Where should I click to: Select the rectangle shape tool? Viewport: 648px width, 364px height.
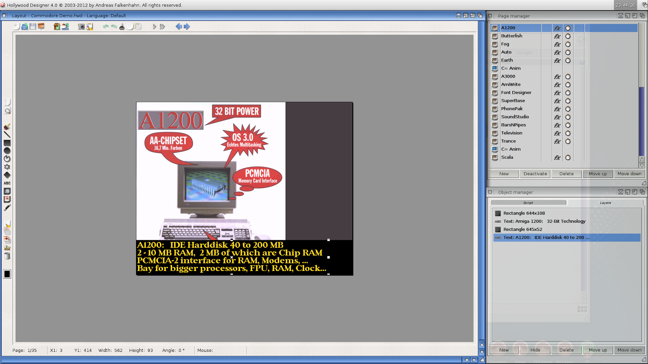tap(7, 143)
